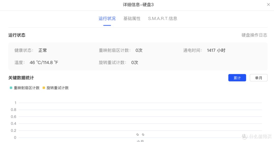Open the 基础属性 tab
Image resolution: width=274 pixels, height=142 pixels.
coord(132,19)
